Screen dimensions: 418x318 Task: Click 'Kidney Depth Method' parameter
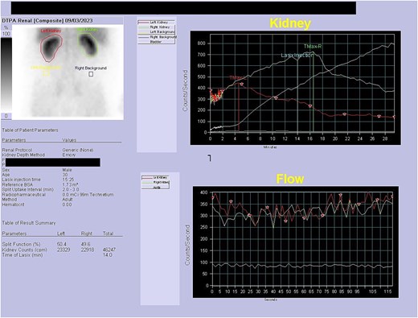pyautogui.click(x=23, y=155)
